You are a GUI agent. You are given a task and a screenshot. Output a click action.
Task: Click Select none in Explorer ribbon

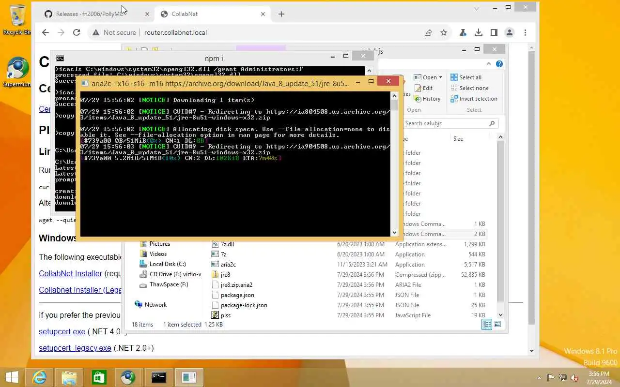[469, 88]
